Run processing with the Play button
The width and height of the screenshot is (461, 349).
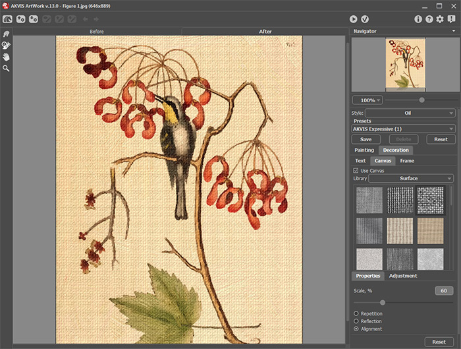point(354,19)
